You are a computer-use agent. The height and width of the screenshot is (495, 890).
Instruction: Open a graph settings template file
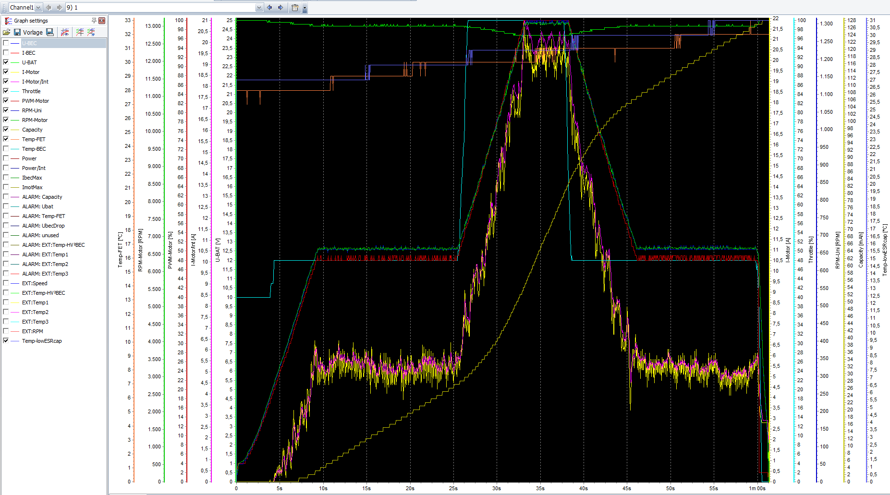tap(6, 32)
